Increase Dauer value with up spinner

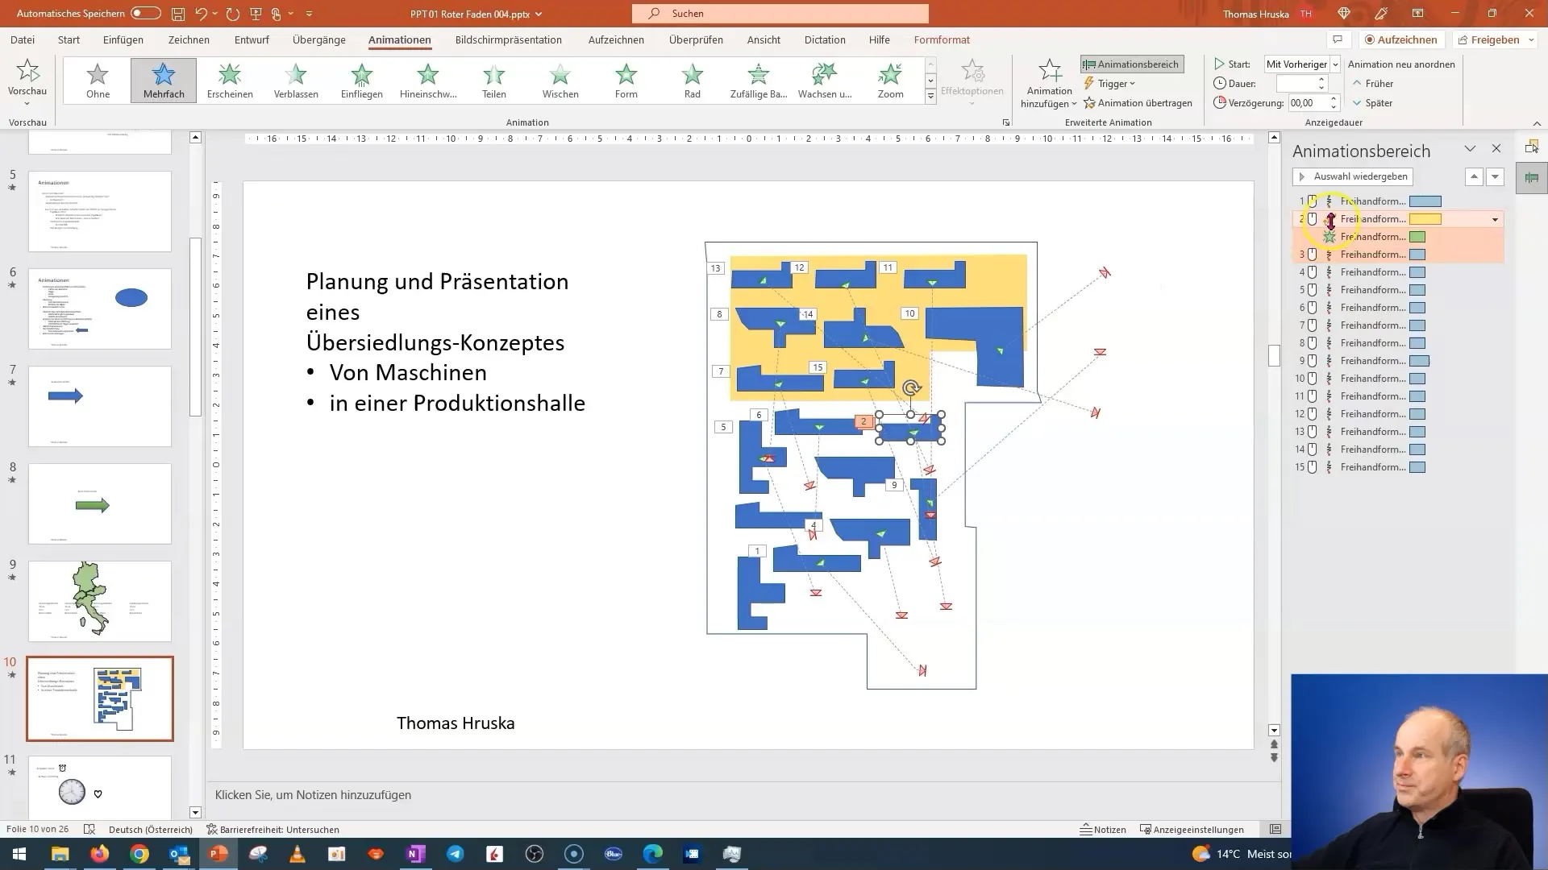[1321, 80]
